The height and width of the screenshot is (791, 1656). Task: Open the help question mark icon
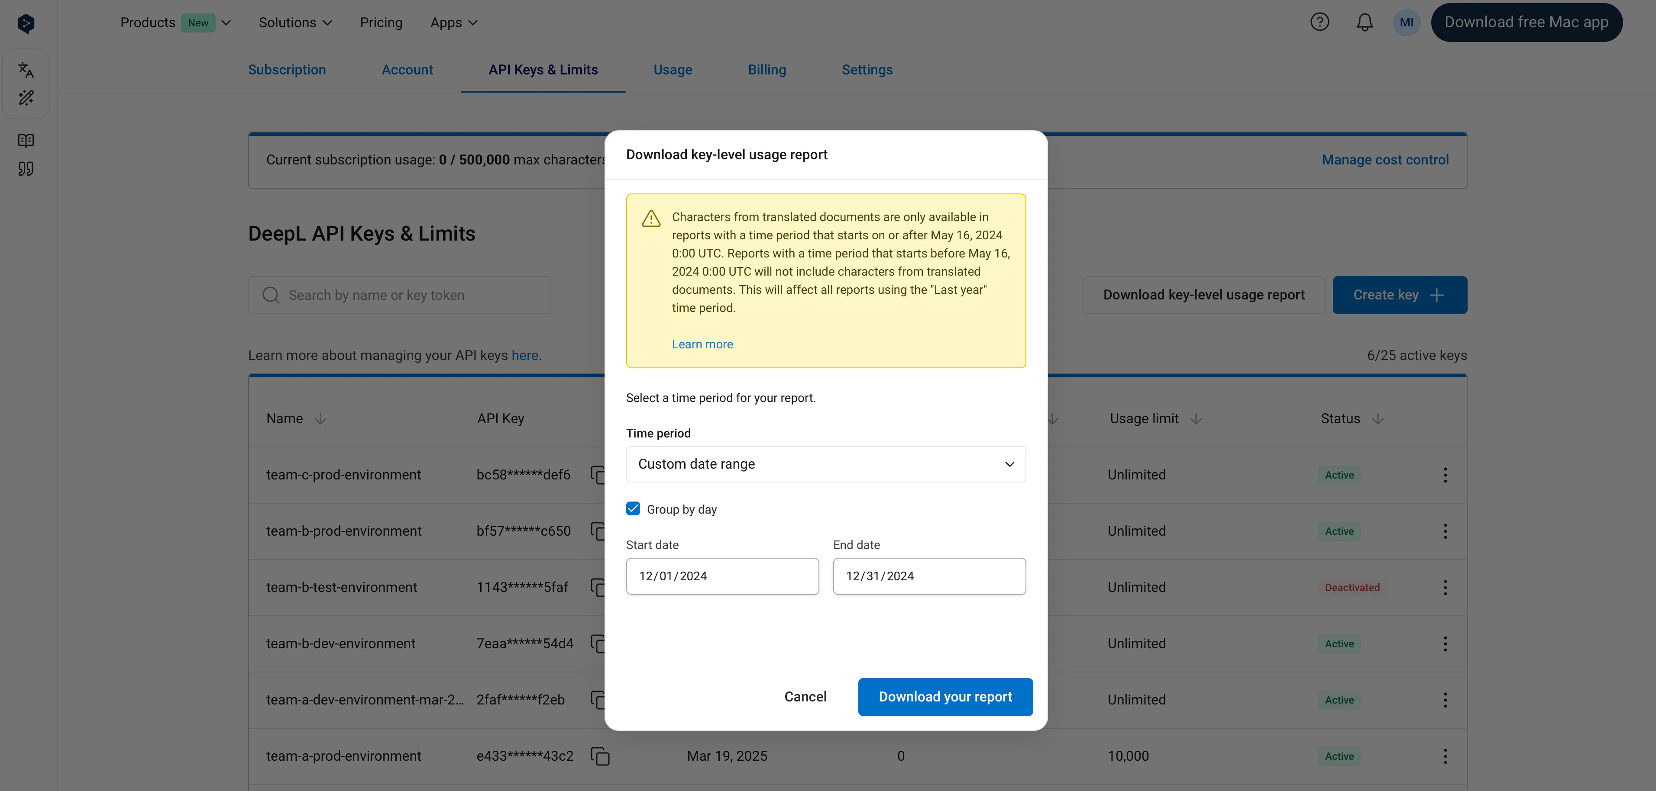1319,23
